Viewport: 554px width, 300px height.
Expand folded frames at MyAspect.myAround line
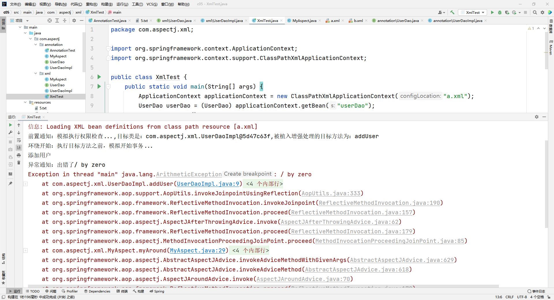25,250
